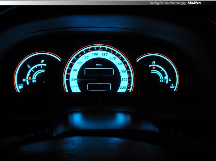Click the speedometer needle hub
Viewport: 216px width, 161px height.
tap(79, 80)
